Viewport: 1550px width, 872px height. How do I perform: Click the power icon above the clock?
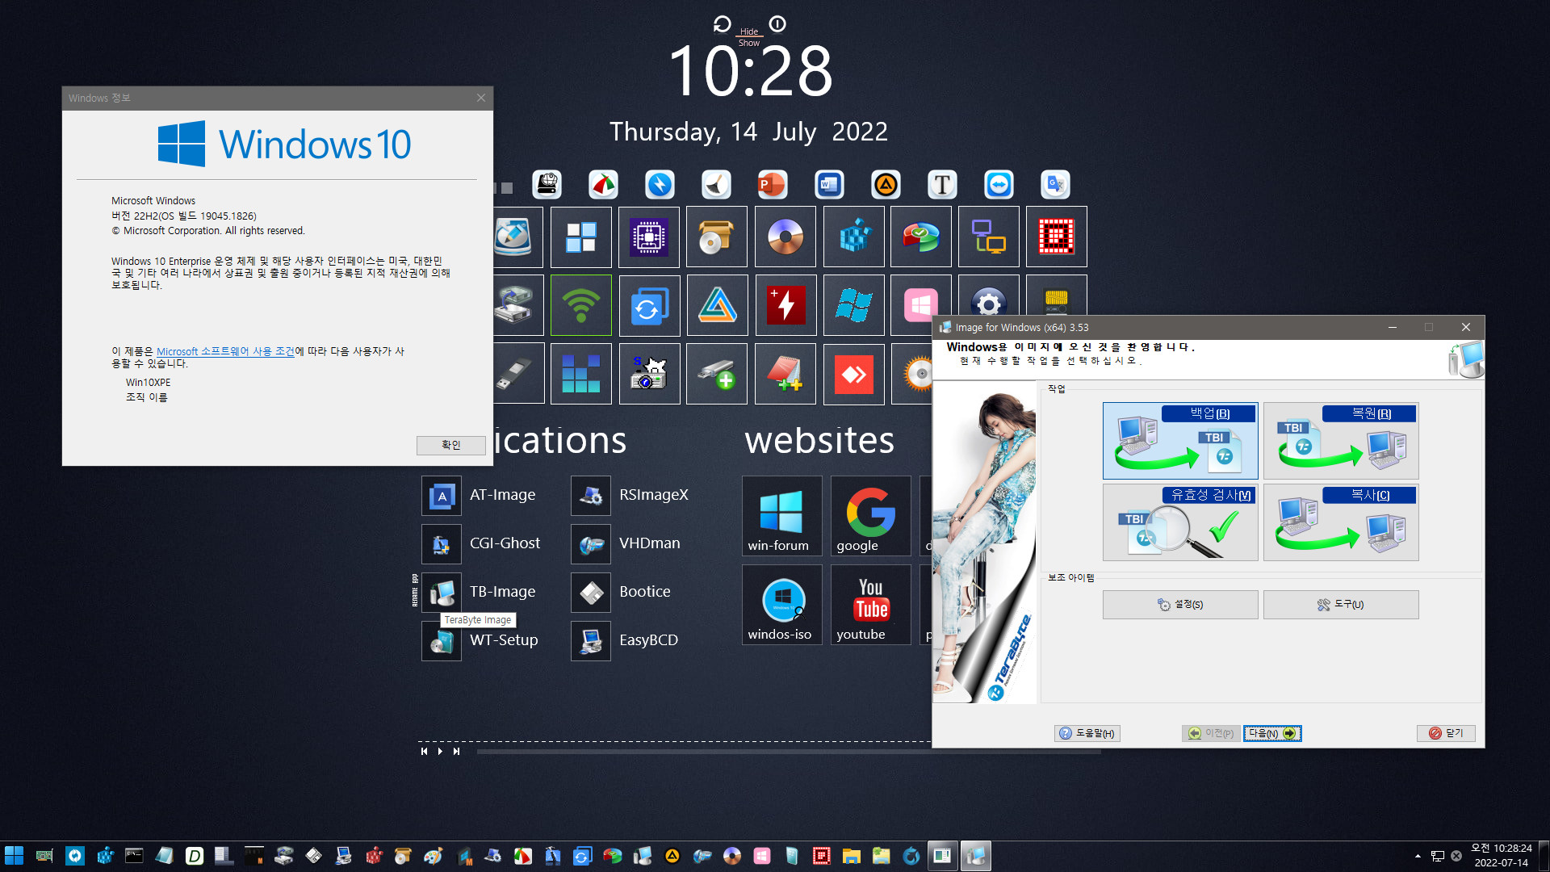click(x=777, y=24)
